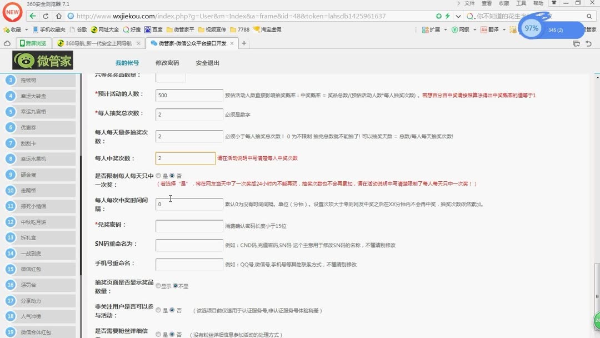
Task: Switch to the 360导航 tab
Action: pos(97,42)
